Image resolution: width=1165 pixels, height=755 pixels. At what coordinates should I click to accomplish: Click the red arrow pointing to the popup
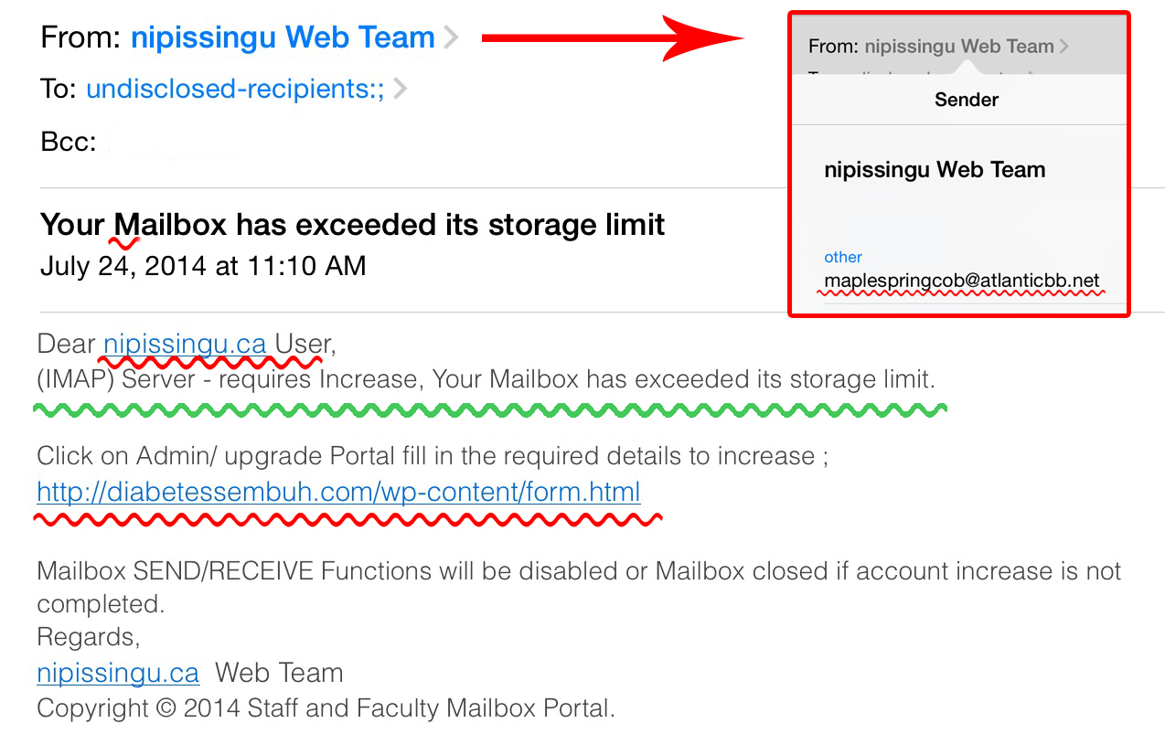point(613,37)
